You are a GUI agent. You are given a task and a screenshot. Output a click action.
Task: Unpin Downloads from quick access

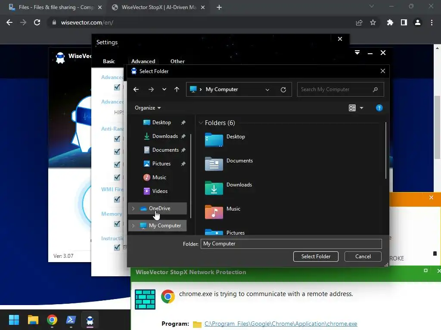183,136
